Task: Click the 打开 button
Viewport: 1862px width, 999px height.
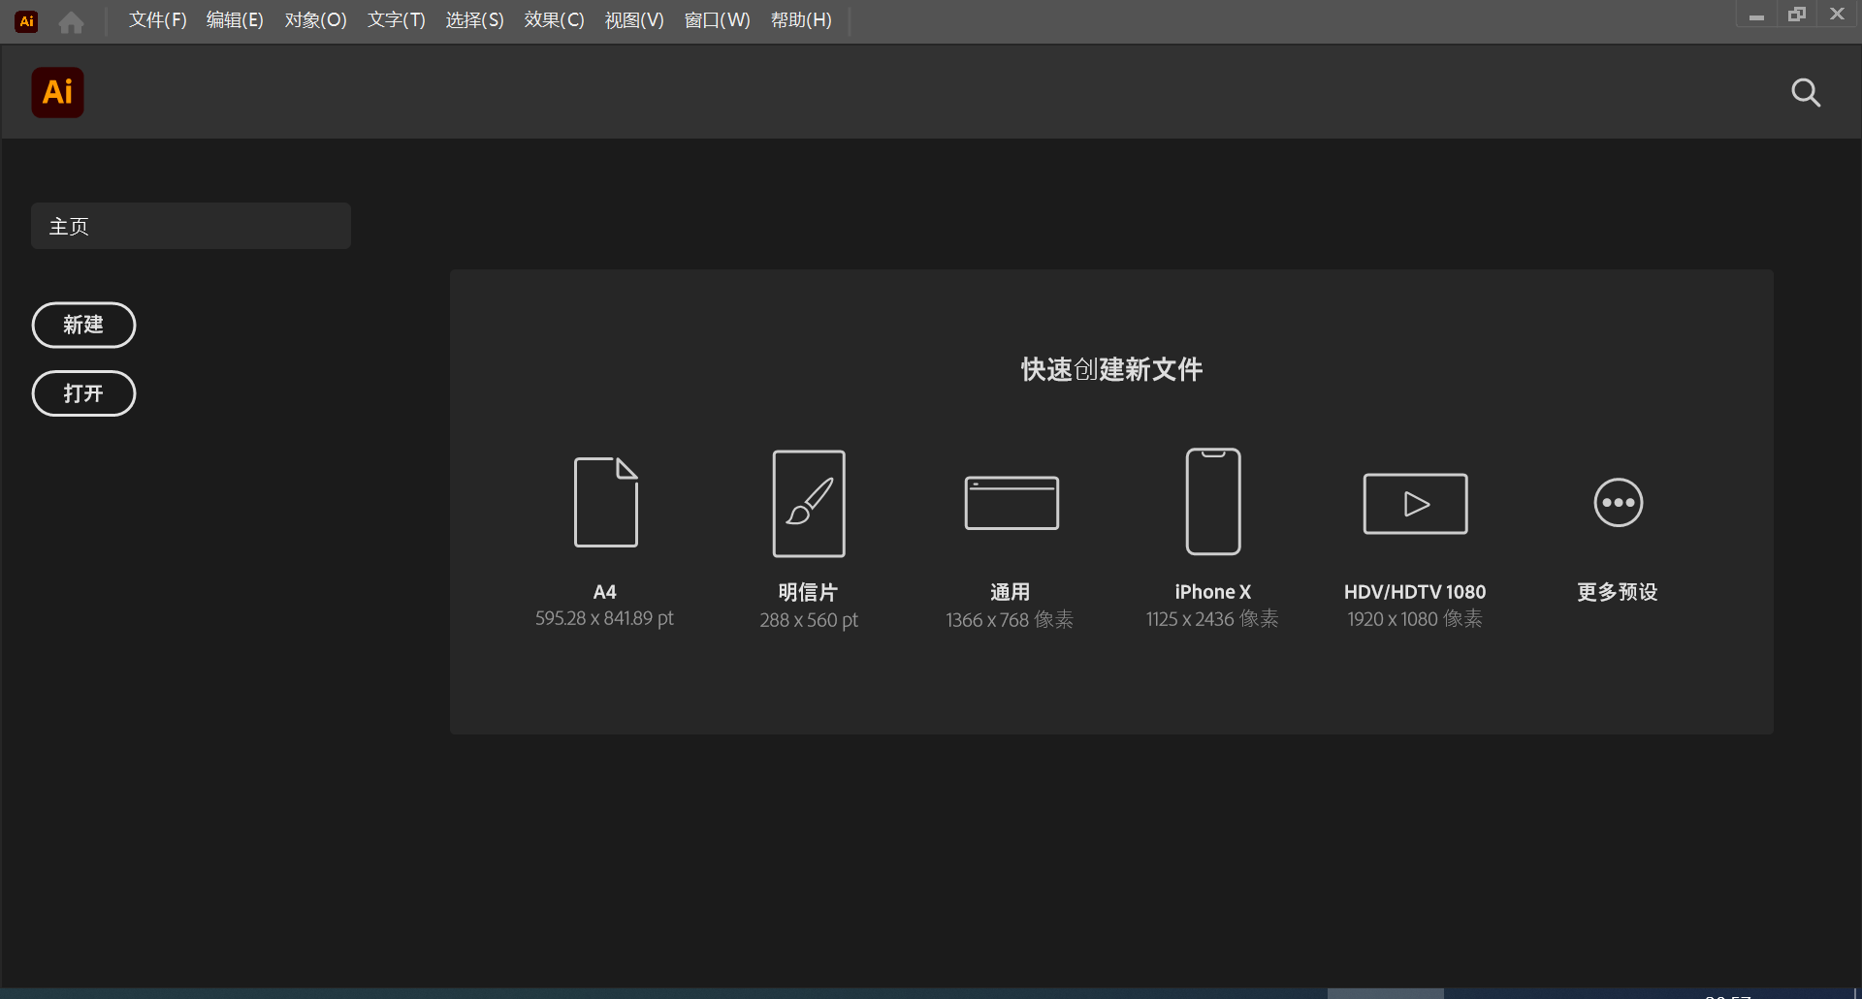Action: tap(83, 393)
